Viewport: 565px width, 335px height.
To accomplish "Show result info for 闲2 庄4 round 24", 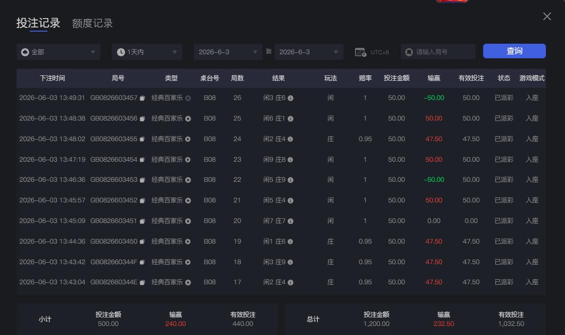I will (290, 139).
